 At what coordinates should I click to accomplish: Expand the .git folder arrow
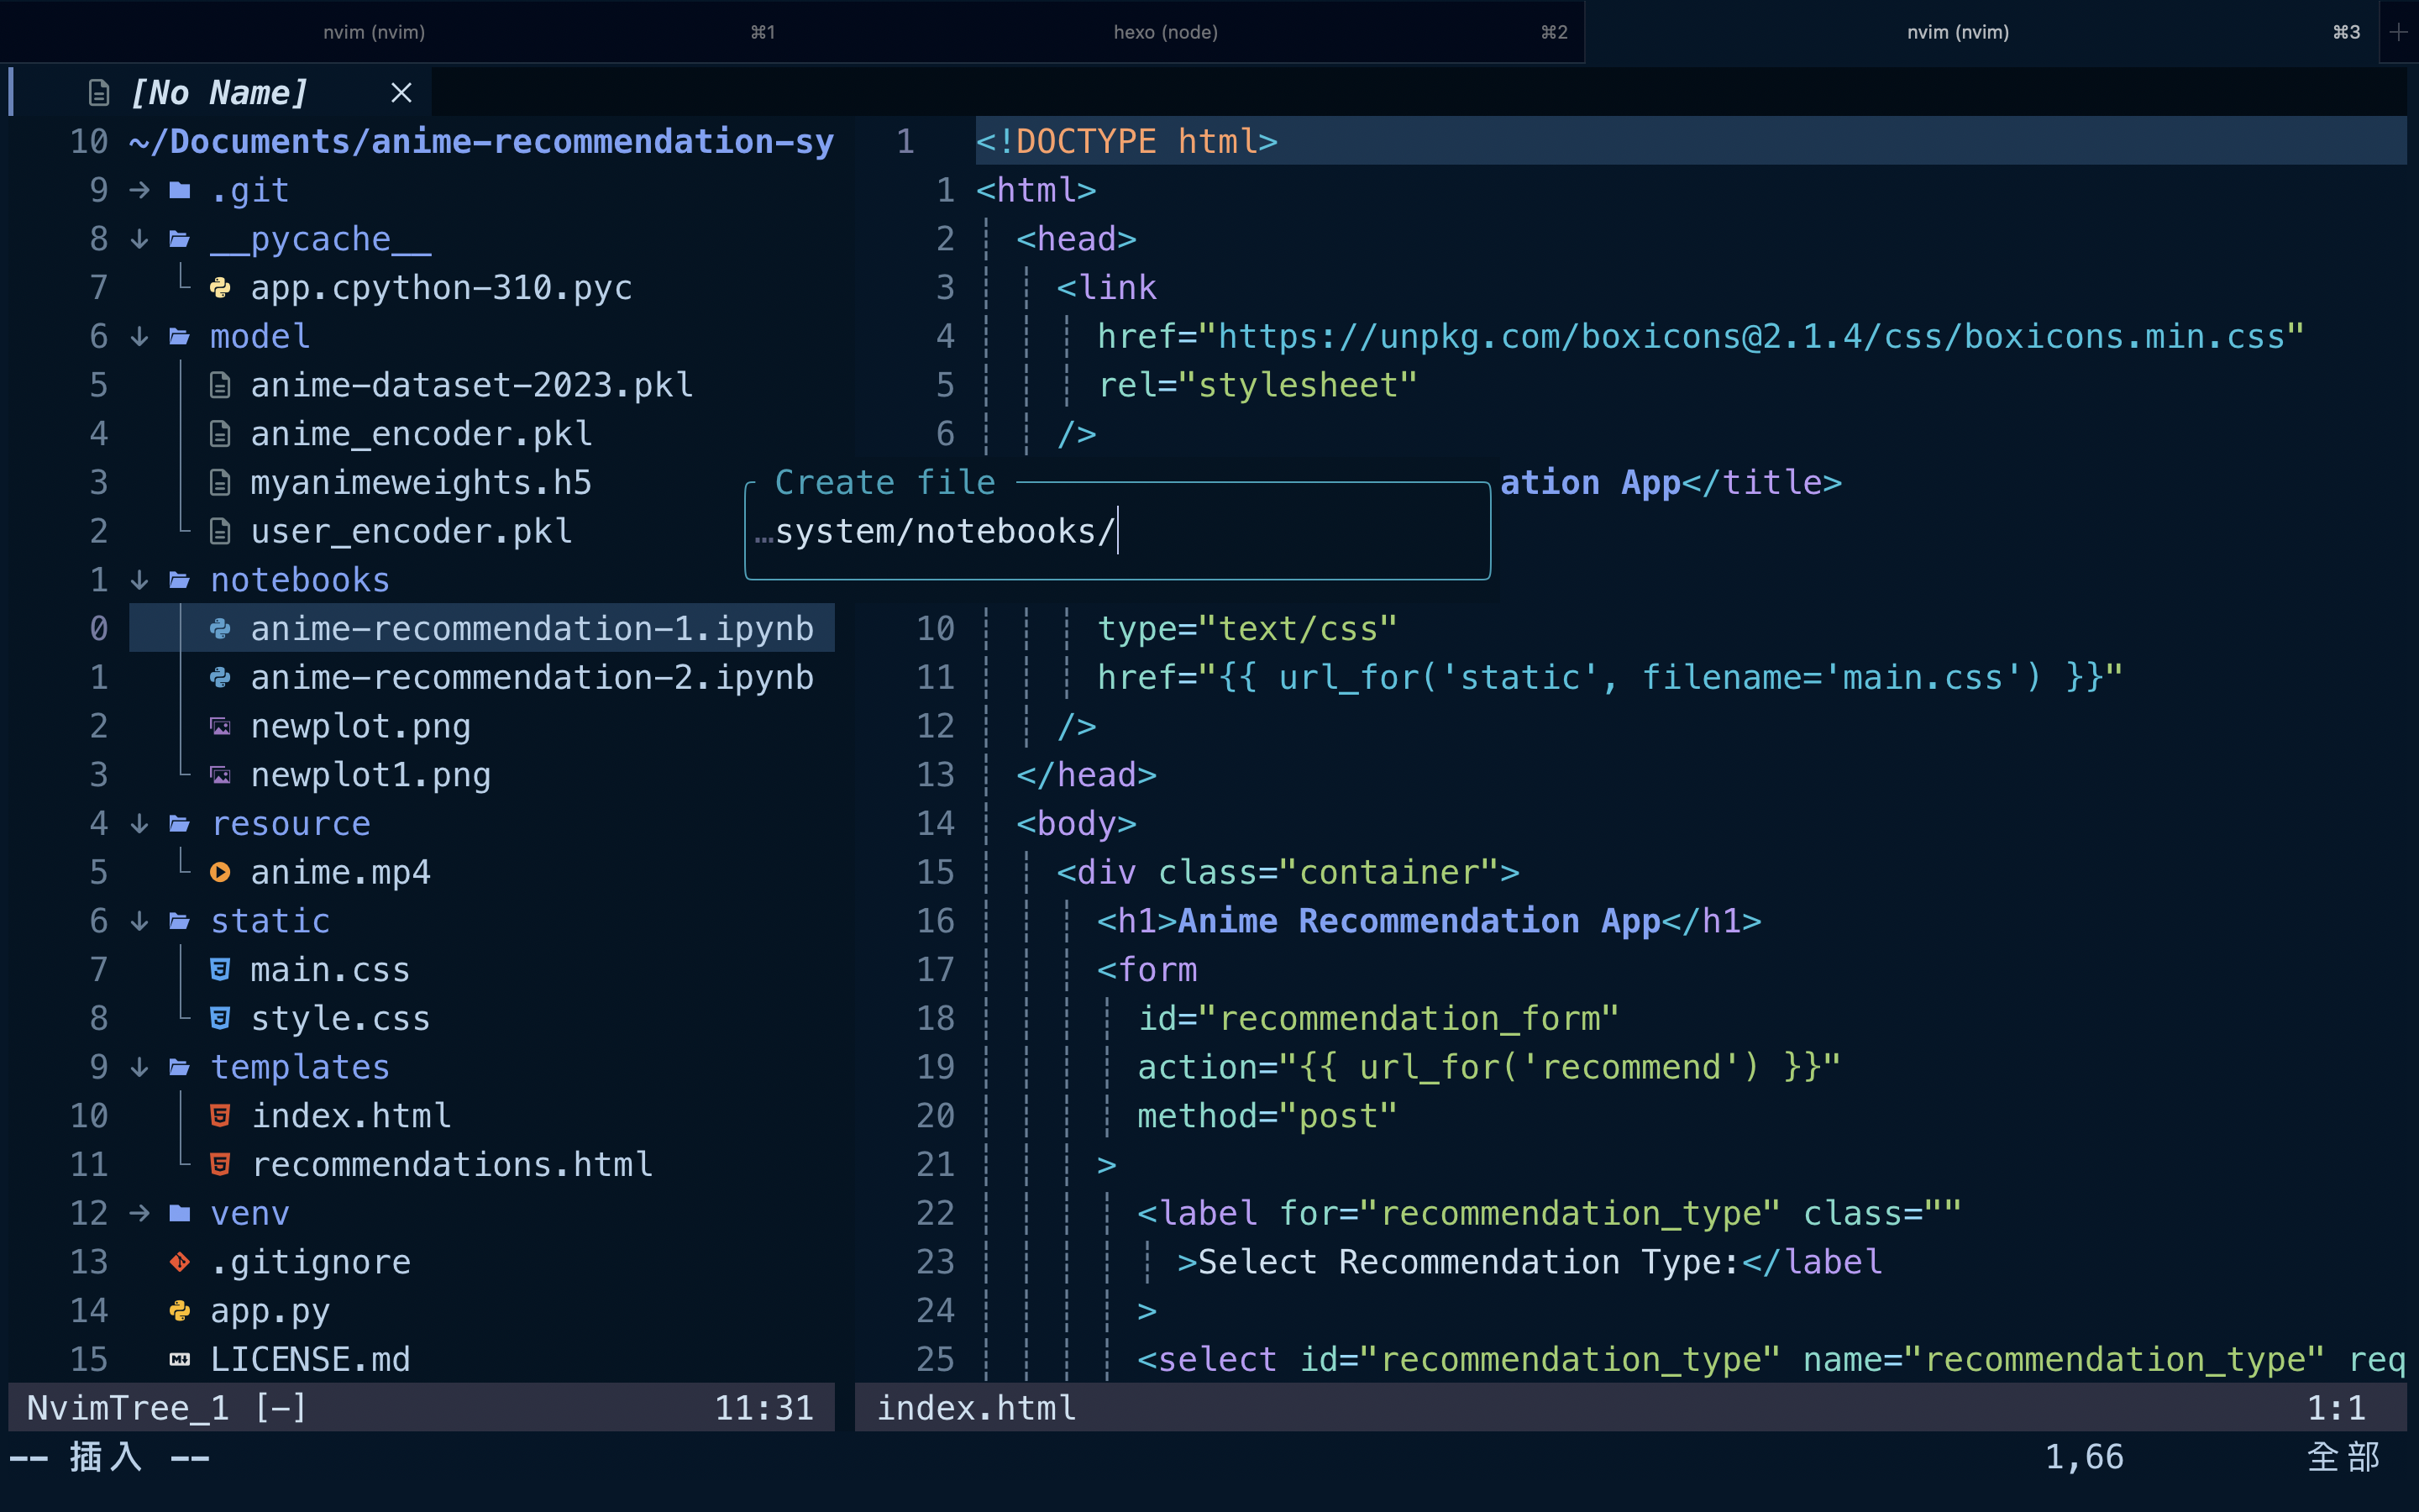(140, 190)
